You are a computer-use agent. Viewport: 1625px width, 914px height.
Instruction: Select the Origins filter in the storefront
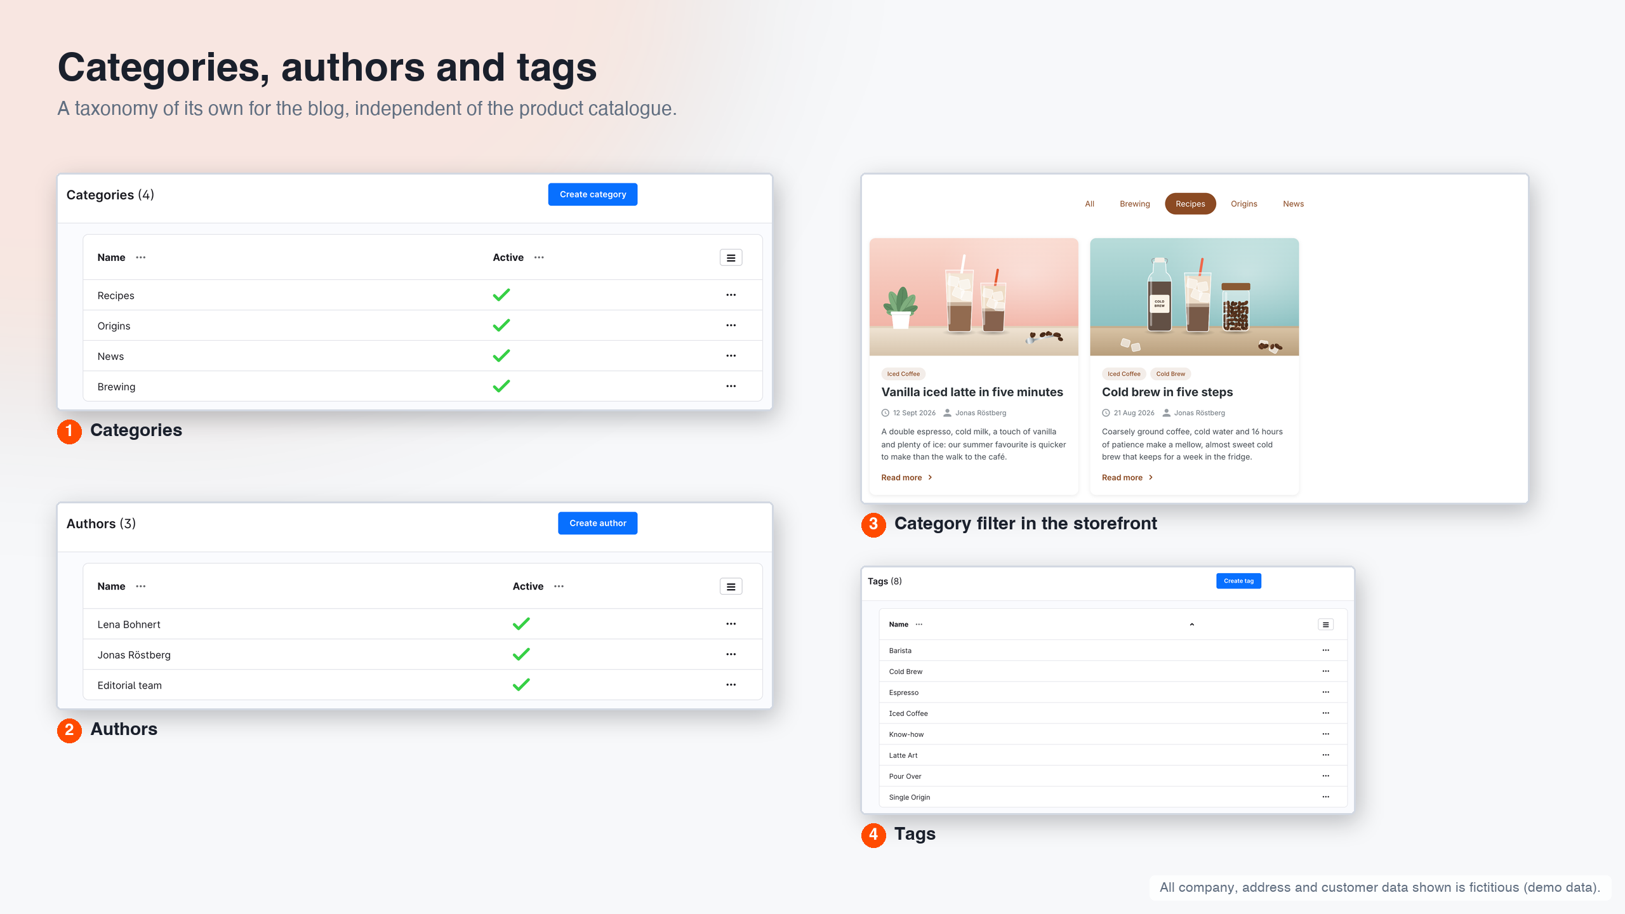(1244, 204)
